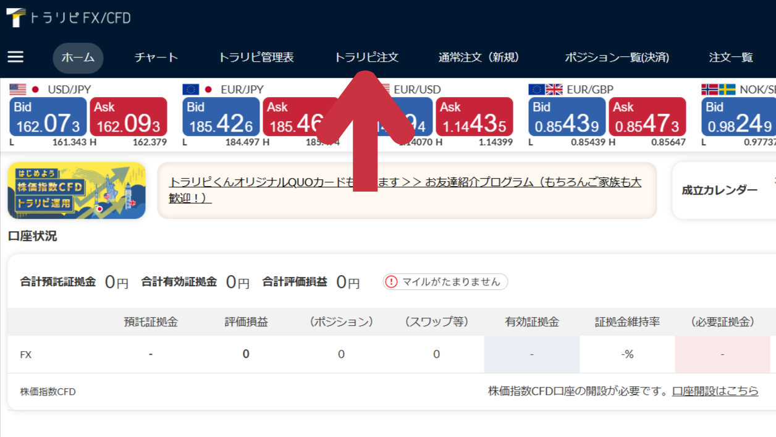Click the Traripi FX/CFD logo
This screenshot has height=437, width=776.
tap(69, 17)
